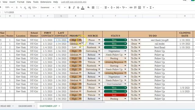Open the Tools menu
This screenshot has height=110, width=195.
coord(36,2)
